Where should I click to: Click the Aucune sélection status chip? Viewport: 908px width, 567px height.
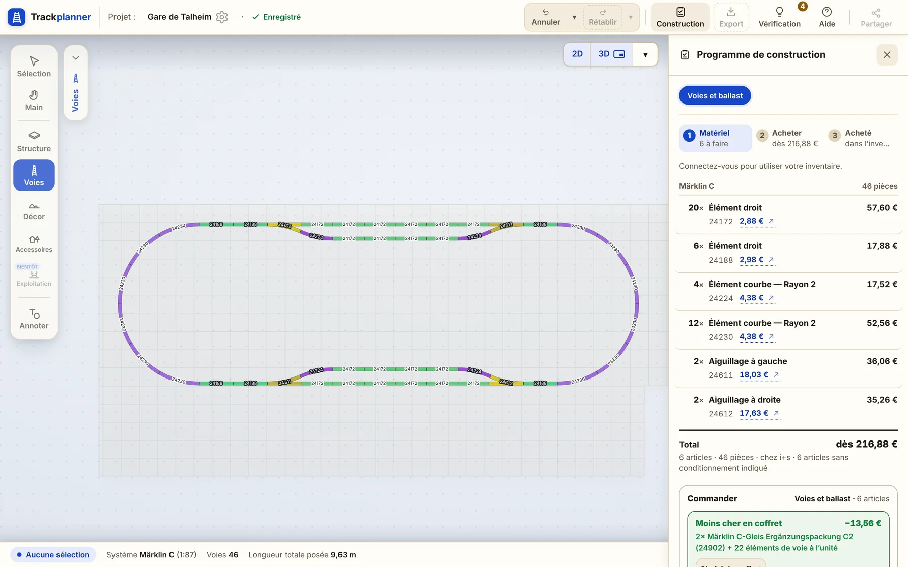(x=53, y=555)
